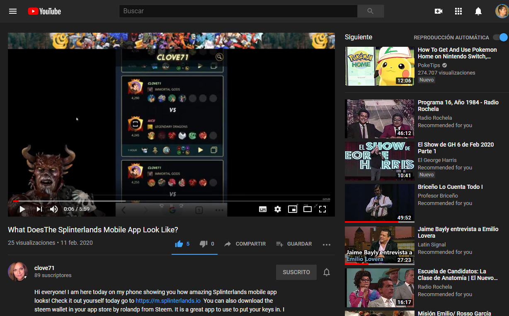509x316 pixels.
Task: Open Briceño Lo Cuenta Todo thumbnail
Action: click(380, 203)
